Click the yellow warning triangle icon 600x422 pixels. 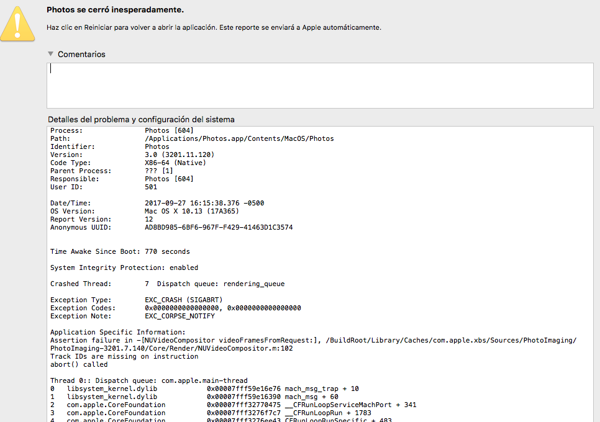click(17, 25)
